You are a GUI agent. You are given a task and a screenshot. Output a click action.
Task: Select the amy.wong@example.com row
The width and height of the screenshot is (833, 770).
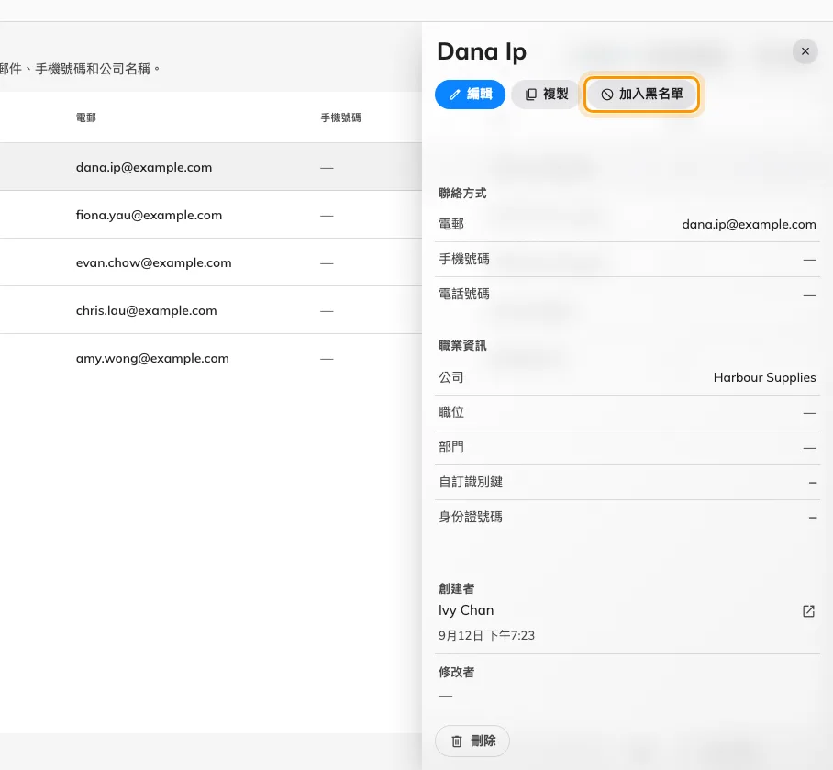(x=211, y=358)
